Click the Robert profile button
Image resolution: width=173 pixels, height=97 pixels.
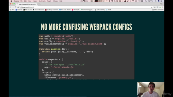tap(161, 4)
